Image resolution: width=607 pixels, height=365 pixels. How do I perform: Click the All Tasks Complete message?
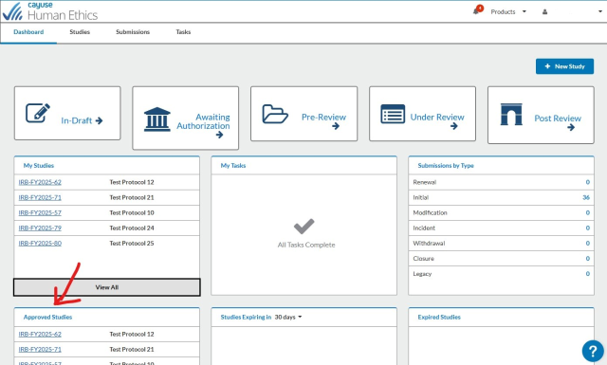pos(306,245)
